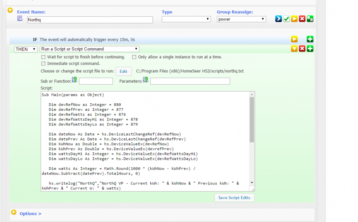This screenshot has height=222, width=358.
Task: Click the help icon next to Sub or Function
Action: point(74,80)
